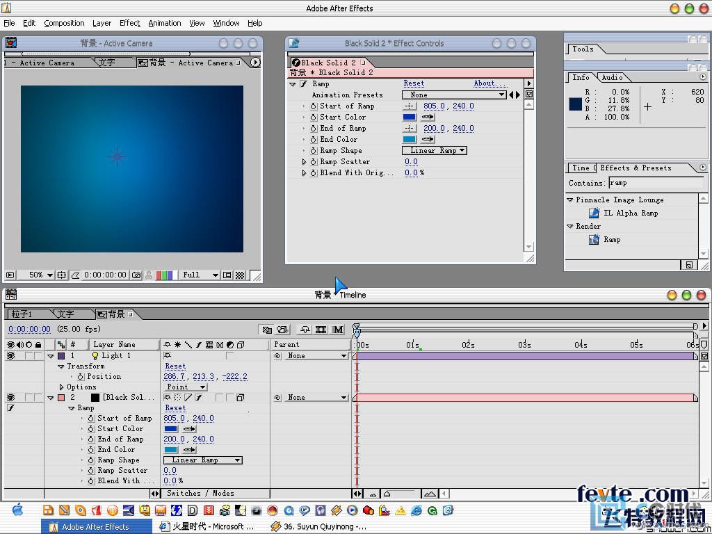Pick Start Color eyedropper in Effect Controls
The width and height of the screenshot is (712, 534).
click(x=428, y=117)
